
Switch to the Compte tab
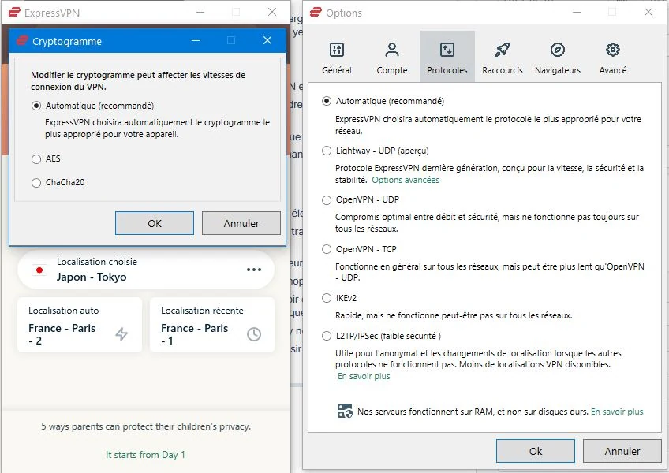(391, 57)
